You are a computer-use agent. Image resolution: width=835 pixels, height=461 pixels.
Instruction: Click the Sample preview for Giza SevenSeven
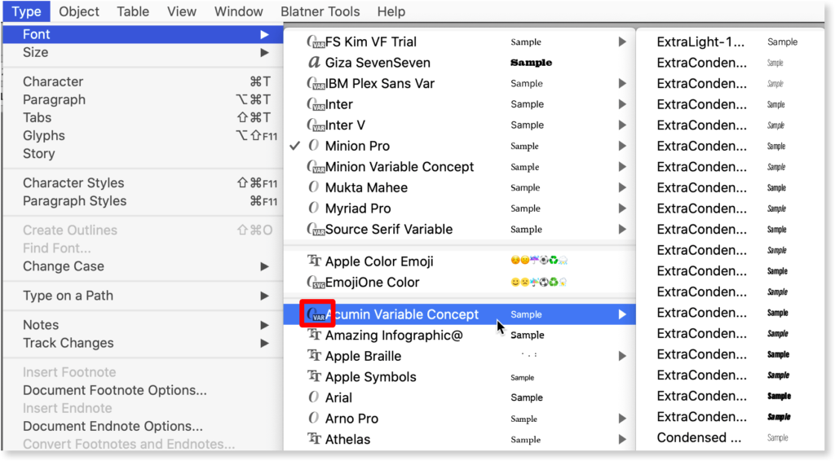pos(531,63)
